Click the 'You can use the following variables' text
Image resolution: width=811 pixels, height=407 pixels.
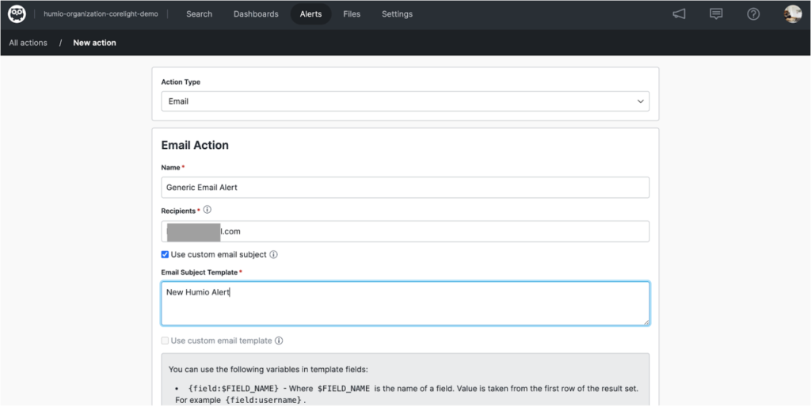click(x=268, y=369)
